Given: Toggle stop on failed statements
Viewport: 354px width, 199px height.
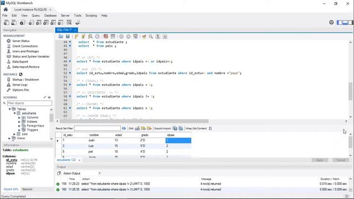Looking at the screenshot, I should 106,36.
